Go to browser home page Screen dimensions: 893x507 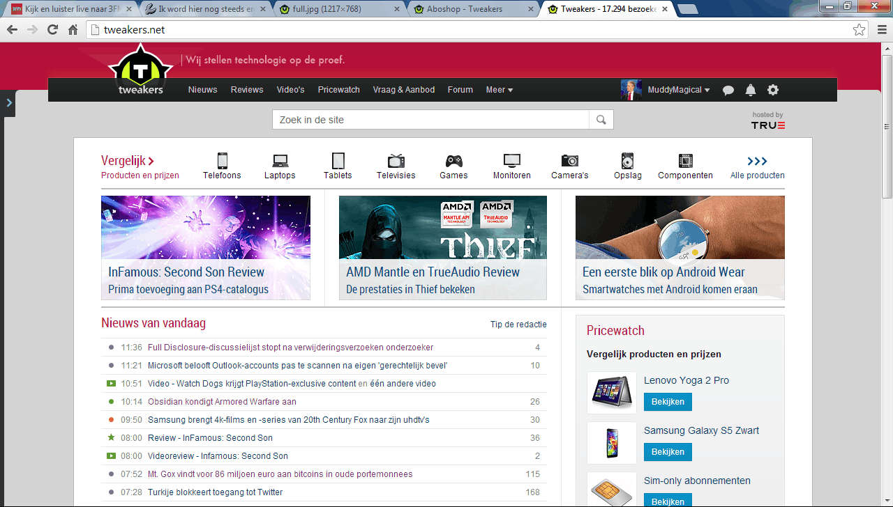(73, 30)
